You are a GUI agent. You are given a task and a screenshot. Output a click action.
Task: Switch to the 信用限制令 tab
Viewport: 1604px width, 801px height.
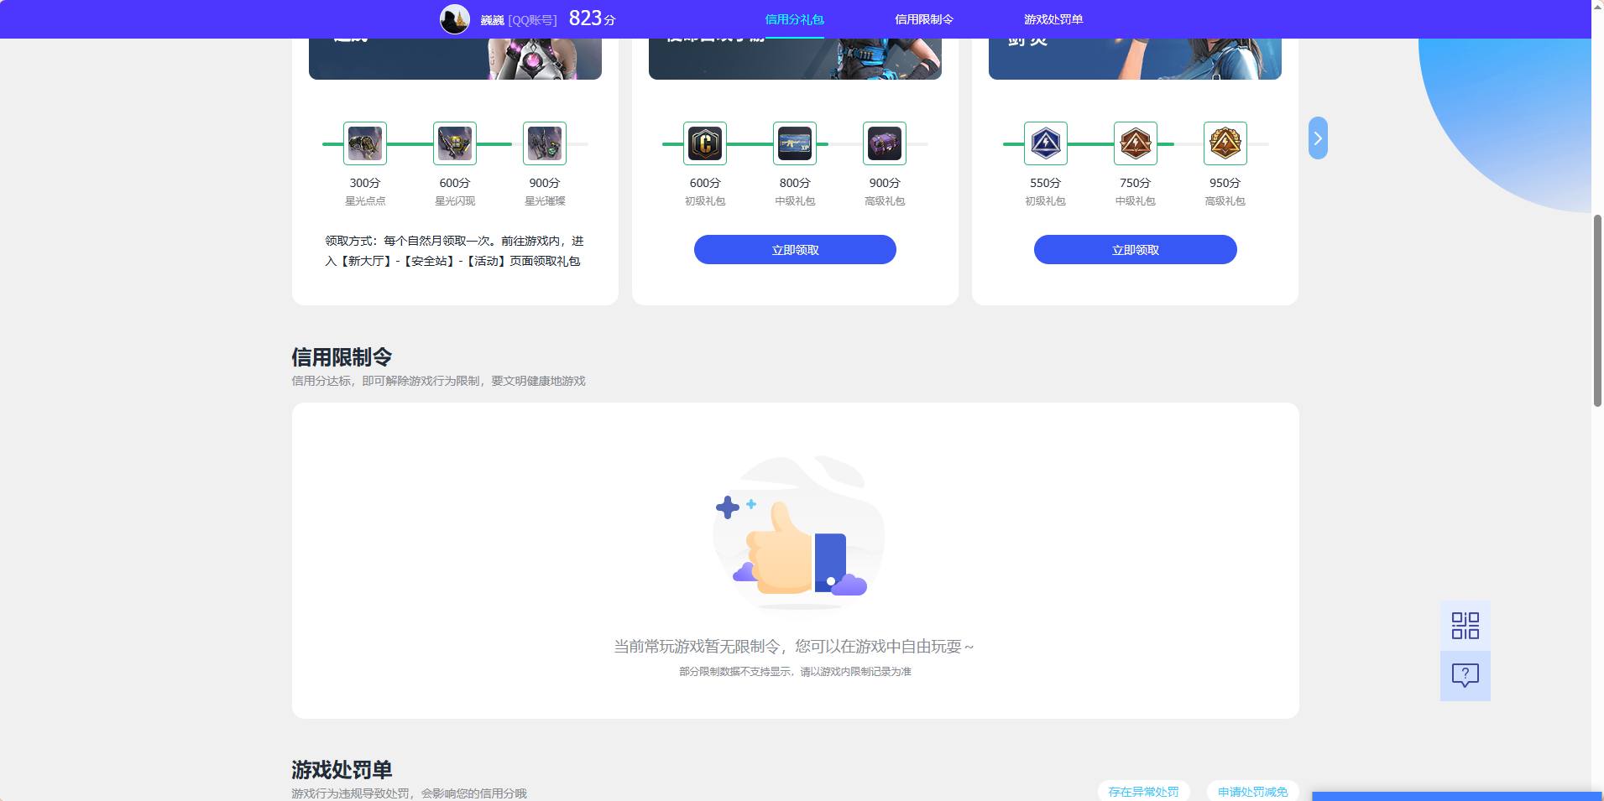[x=924, y=19]
